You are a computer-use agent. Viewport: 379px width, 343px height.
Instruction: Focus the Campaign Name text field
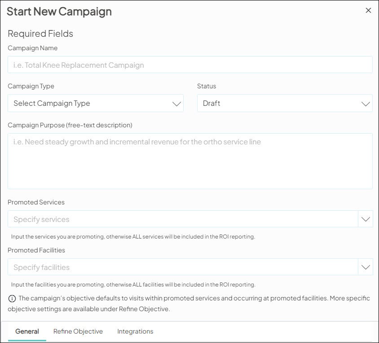[190, 65]
